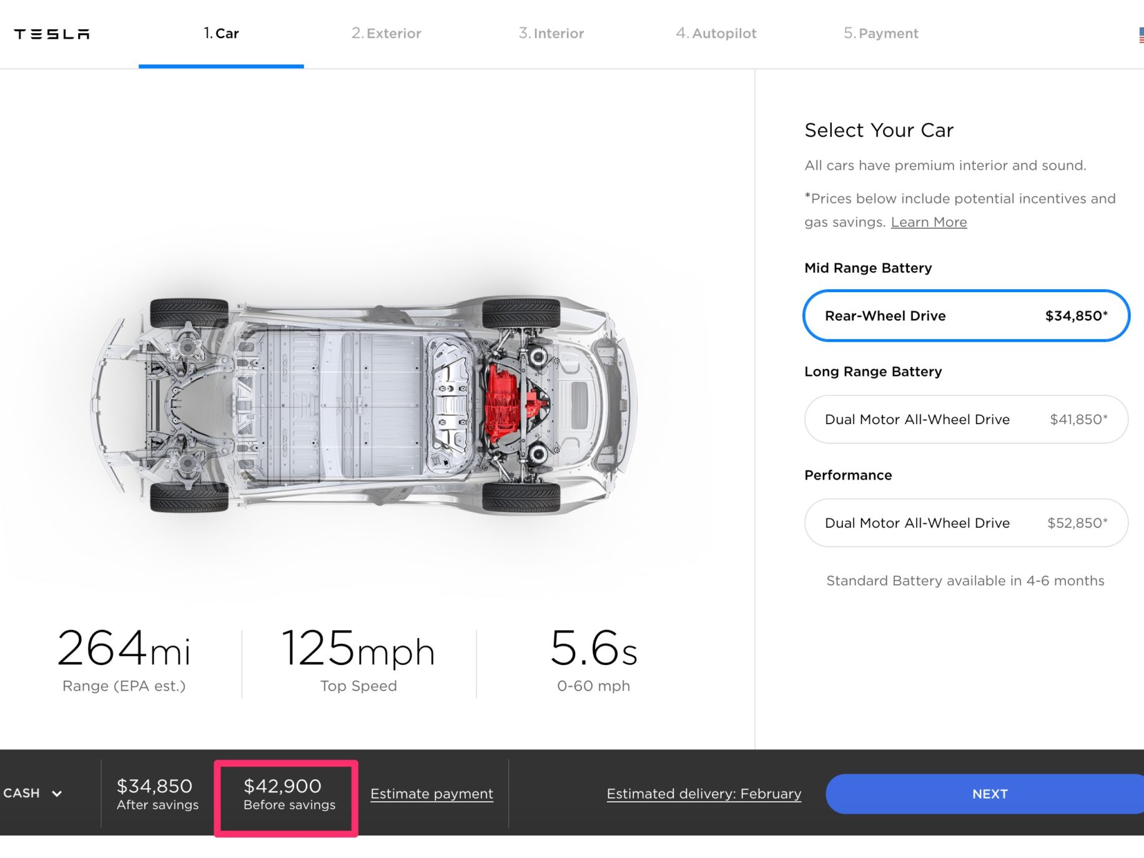The image size is (1144, 858).
Task: Click the $42,900 Before savings price
Action: (x=289, y=794)
